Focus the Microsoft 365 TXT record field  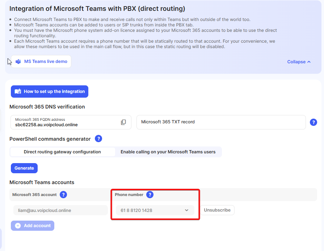pos(221,122)
